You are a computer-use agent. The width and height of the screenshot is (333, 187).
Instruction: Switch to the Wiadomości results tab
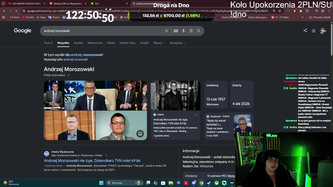pos(95,43)
